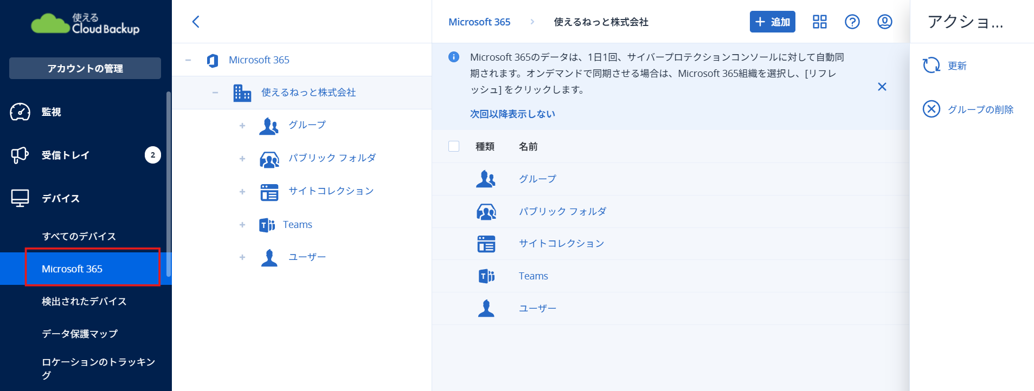Viewport: 1034px width, 391px height.
Task: Click the Teams icon in tree
Action: [267, 225]
